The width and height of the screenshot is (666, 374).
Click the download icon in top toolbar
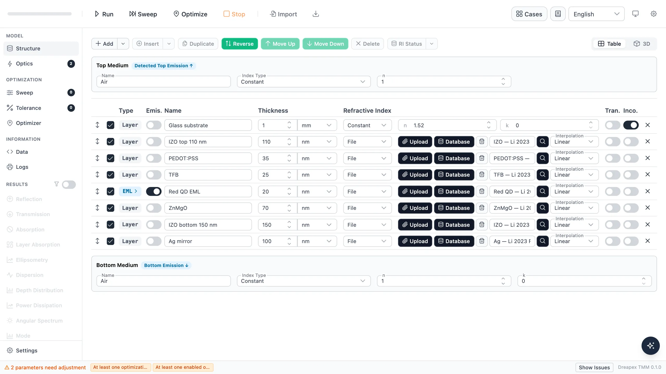point(316,14)
